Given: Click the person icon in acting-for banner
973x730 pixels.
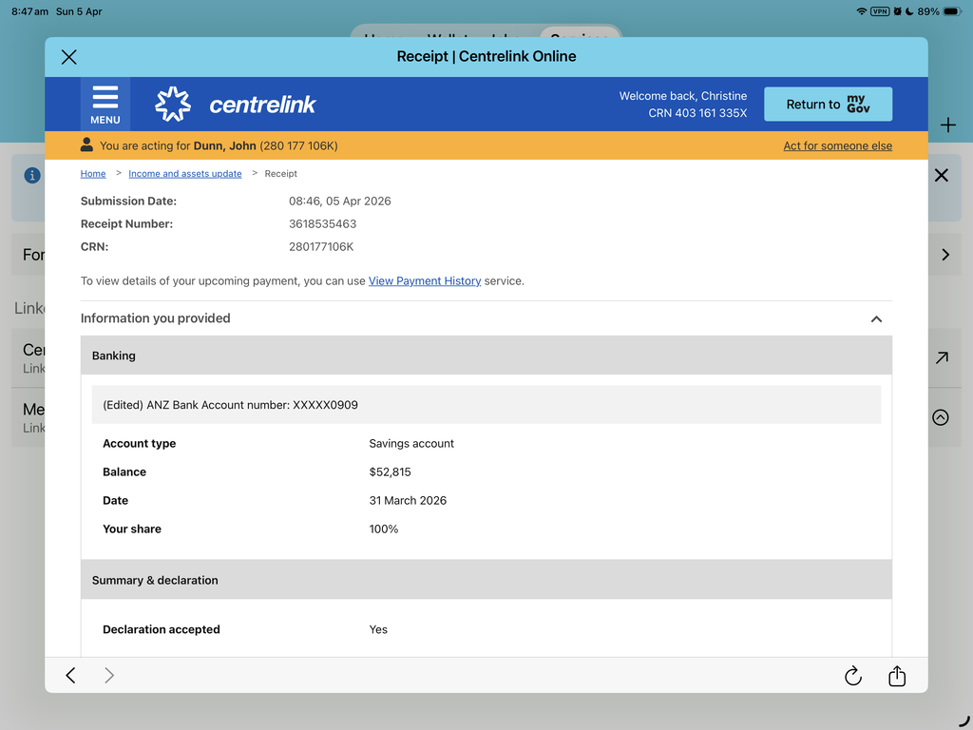Looking at the screenshot, I should [86, 145].
